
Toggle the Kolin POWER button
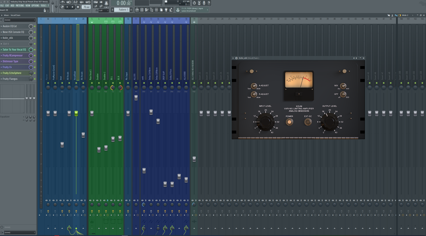[x=289, y=122]
